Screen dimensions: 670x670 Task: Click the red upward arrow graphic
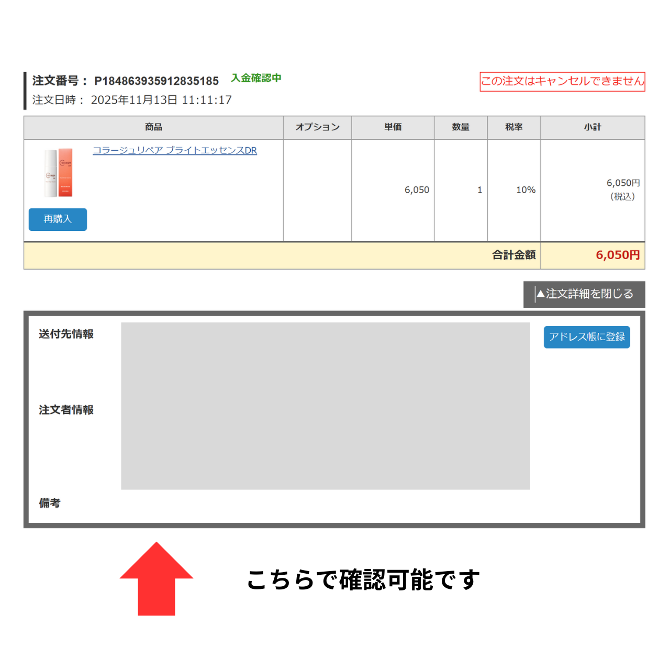(156, 578)
